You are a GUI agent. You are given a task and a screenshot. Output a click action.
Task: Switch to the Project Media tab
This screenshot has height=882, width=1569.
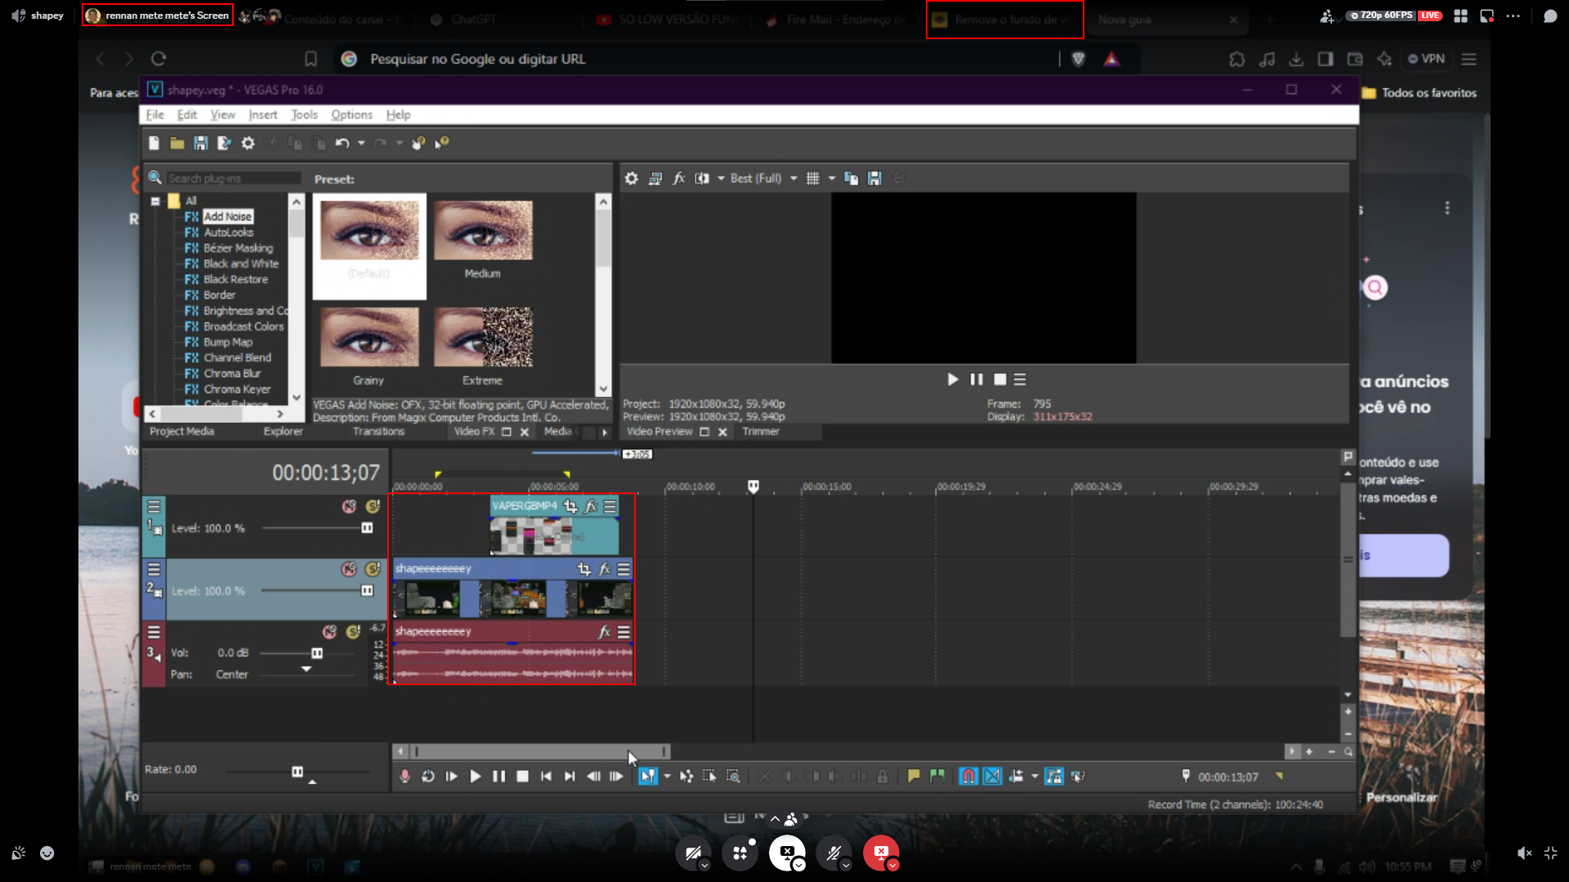click(x=182, y=431)
